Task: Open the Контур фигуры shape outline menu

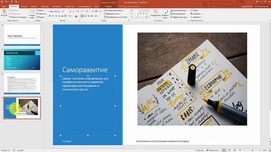Action: pos(178,14)
